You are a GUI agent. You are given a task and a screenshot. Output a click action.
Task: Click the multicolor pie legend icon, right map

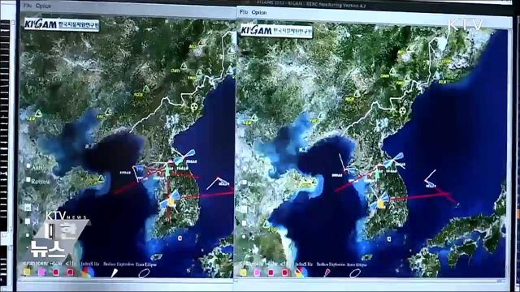301,273
